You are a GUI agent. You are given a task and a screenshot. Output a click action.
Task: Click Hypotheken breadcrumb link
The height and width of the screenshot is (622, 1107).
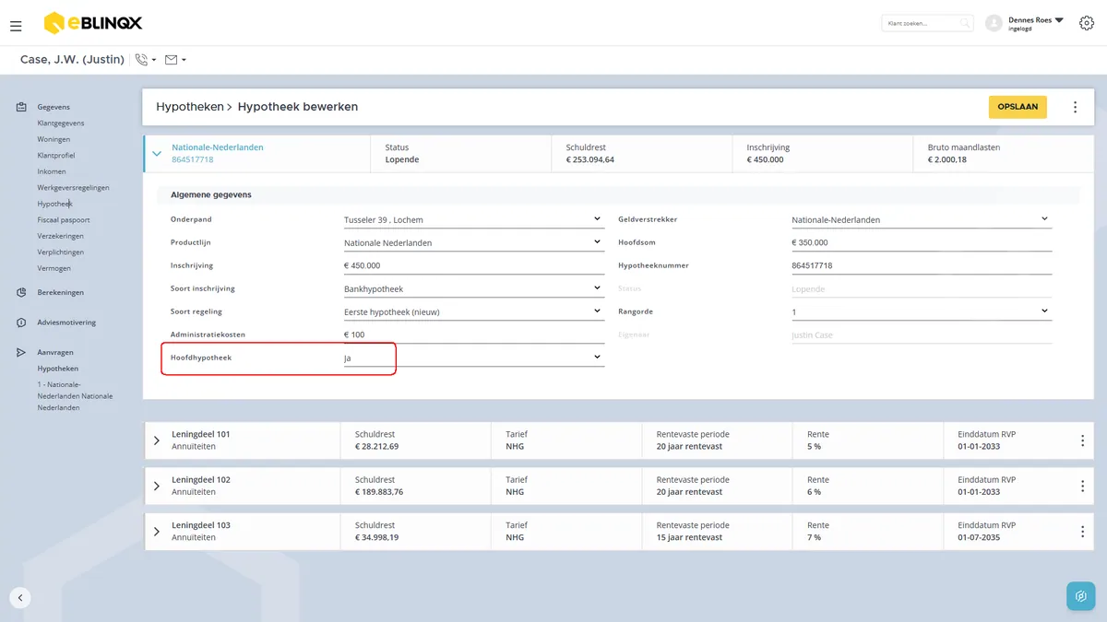coord(190,107)
